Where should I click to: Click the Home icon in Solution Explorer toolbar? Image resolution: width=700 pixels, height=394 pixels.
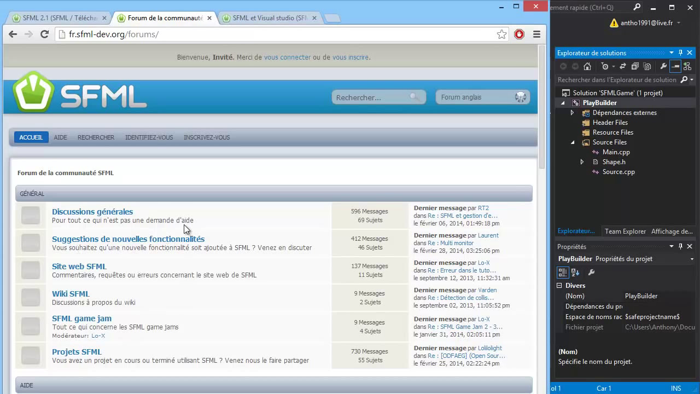pyautogui.click(x=587, y=66)
